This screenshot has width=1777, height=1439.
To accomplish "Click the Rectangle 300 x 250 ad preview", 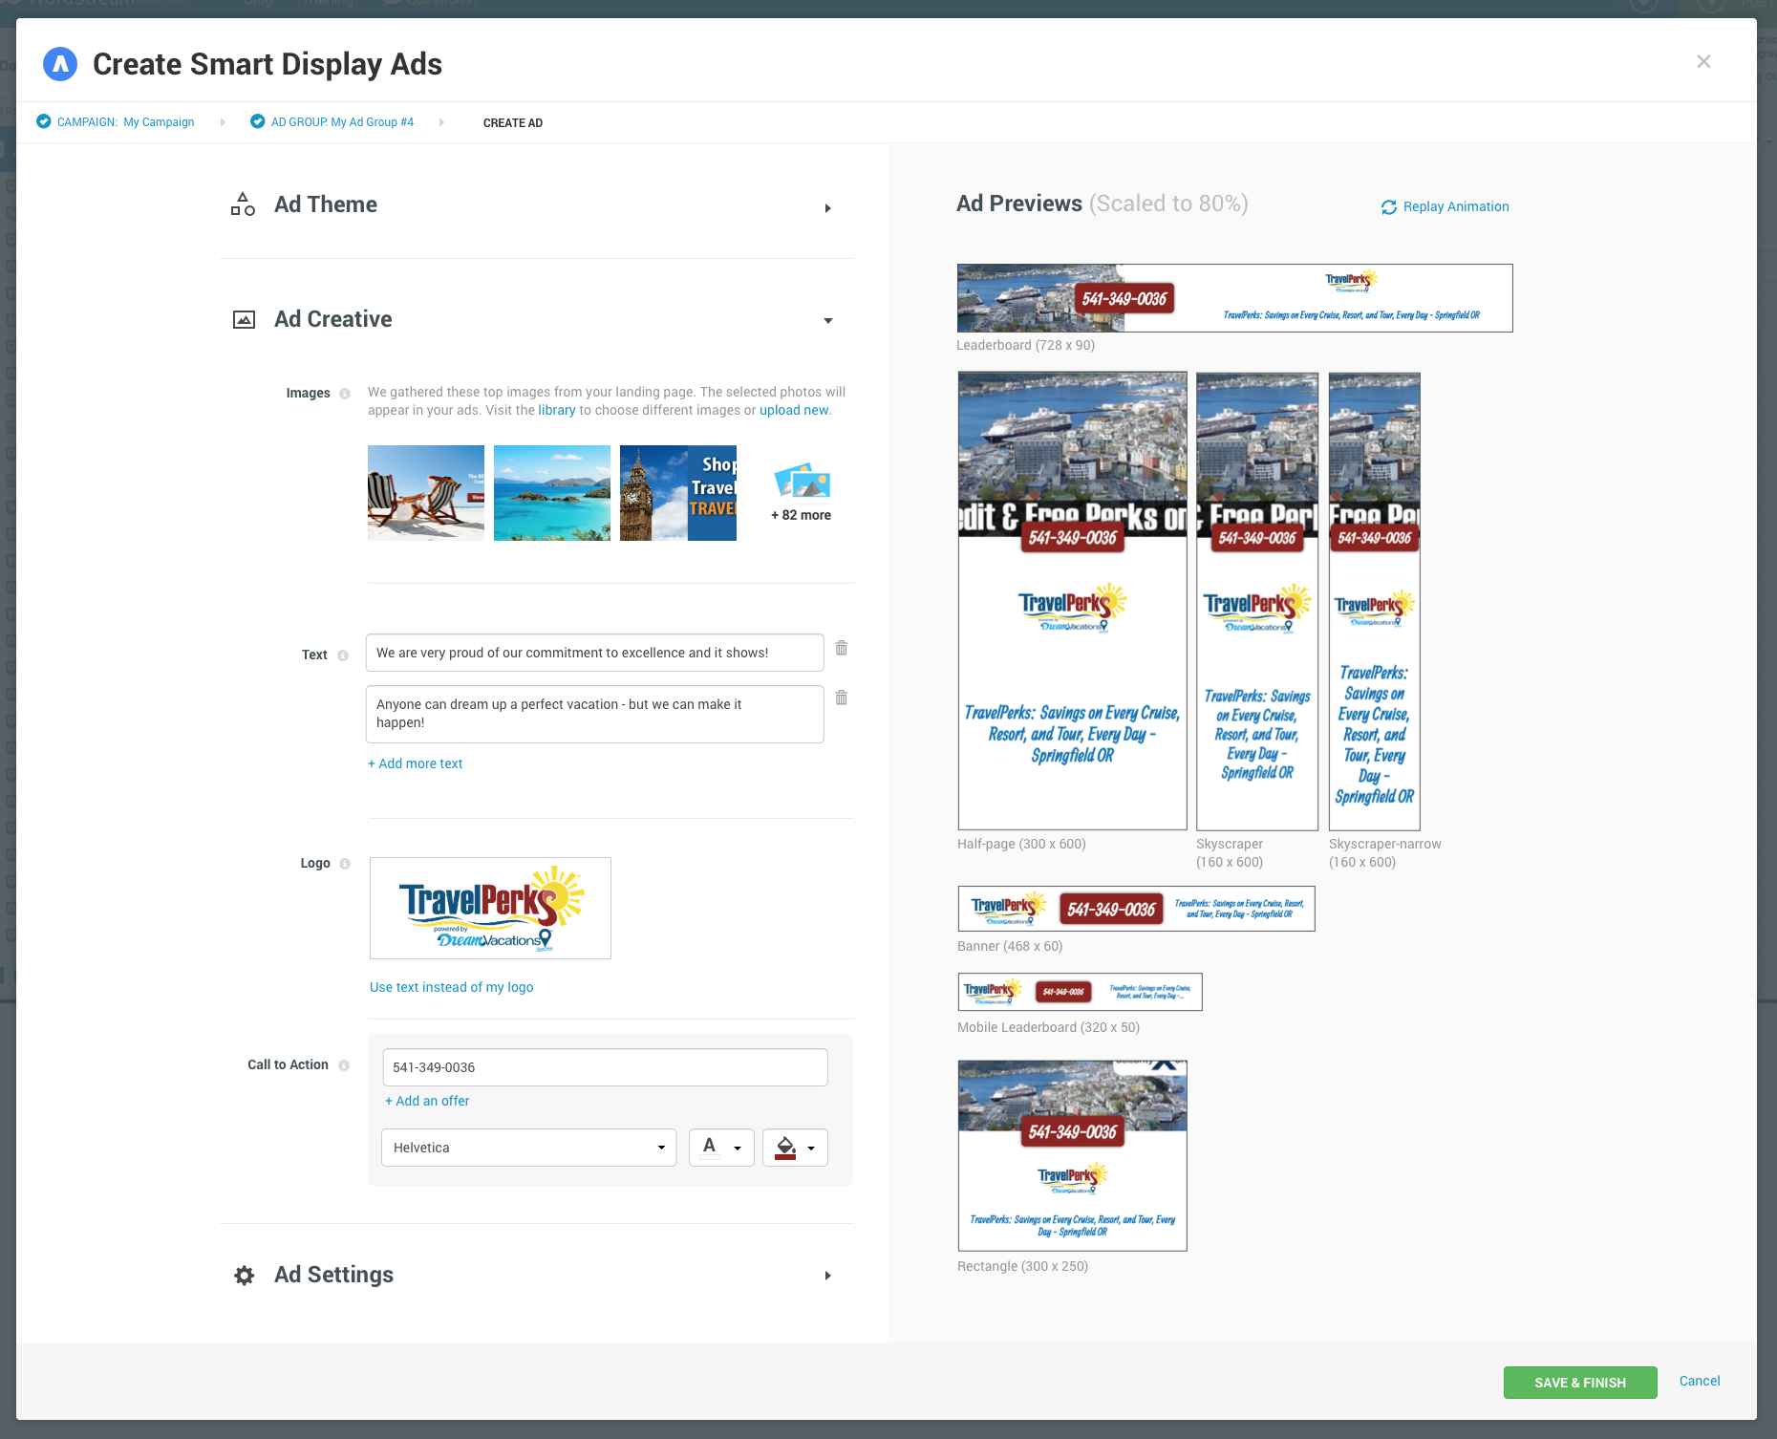I will pos(1072,1155).
